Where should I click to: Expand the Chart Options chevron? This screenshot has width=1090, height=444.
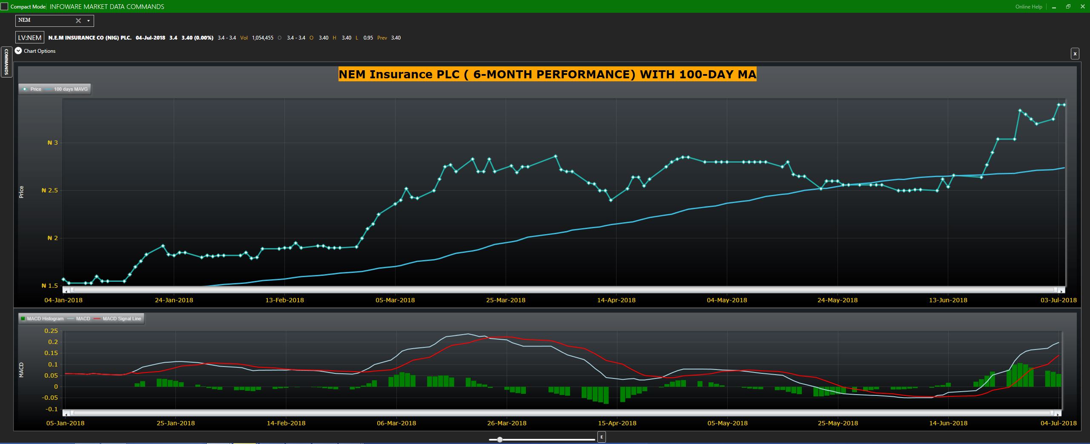point(18,51)
